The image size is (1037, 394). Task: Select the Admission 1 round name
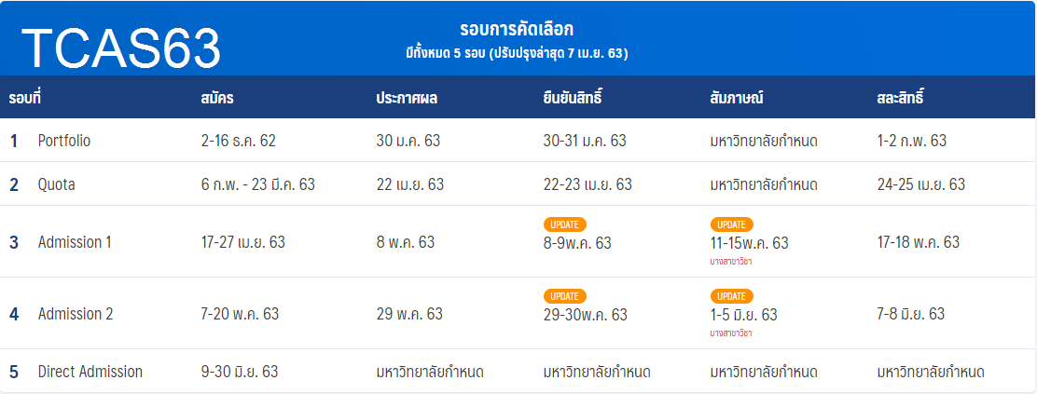(75, 242)
